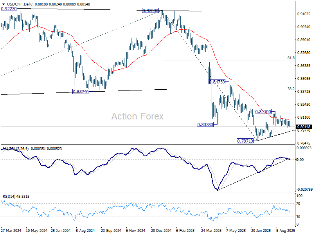
Task: Click the RSI(14) indicator label
Action: (x=11, y=196)
